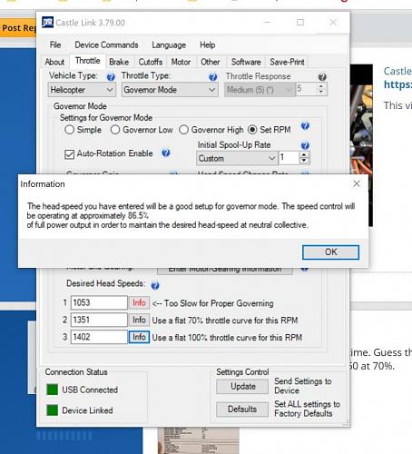Select the Governor High radio button

point(183,130)
